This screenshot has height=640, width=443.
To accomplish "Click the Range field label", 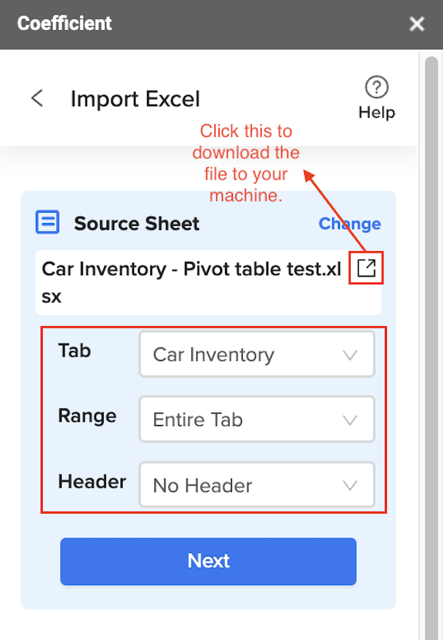I will coord(87,416).
